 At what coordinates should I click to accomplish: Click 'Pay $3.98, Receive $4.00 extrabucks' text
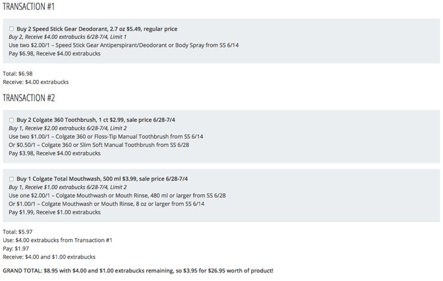54,153
